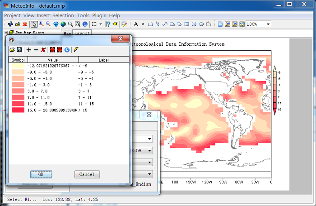Click the save legend floppy disk icon
Viewport: 316px width, 206px height.
(19, 50)
